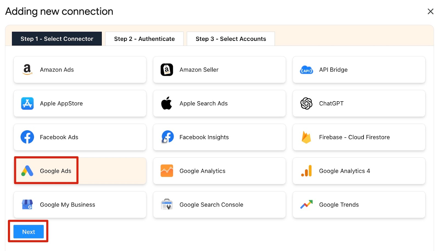Viewport: 439px width, 251px height.
Task: Select the Google Ads logo icon
Action: 27,171
